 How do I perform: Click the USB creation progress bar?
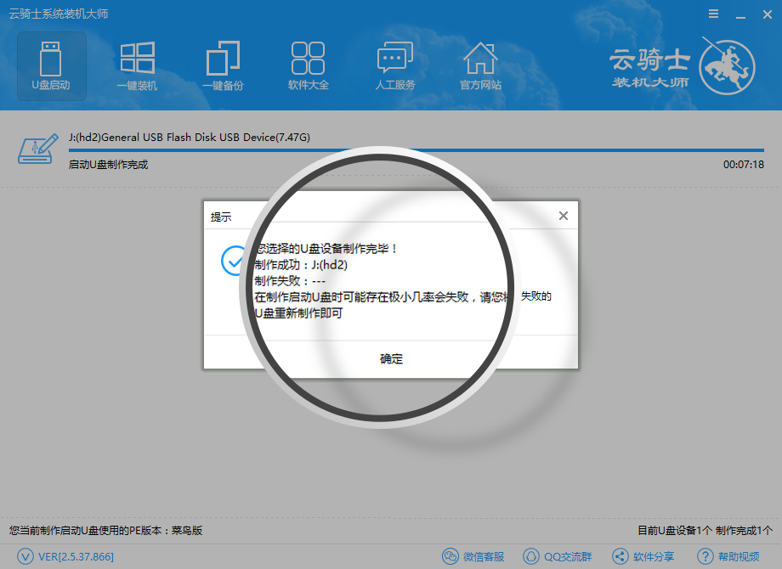pyautogui.click(x=416, y=149)
